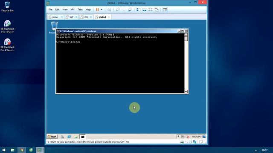The height and width of the screenshot is (153, 273).
Task: Click the guest Show Desktop icon
Action: pos(204,137)
